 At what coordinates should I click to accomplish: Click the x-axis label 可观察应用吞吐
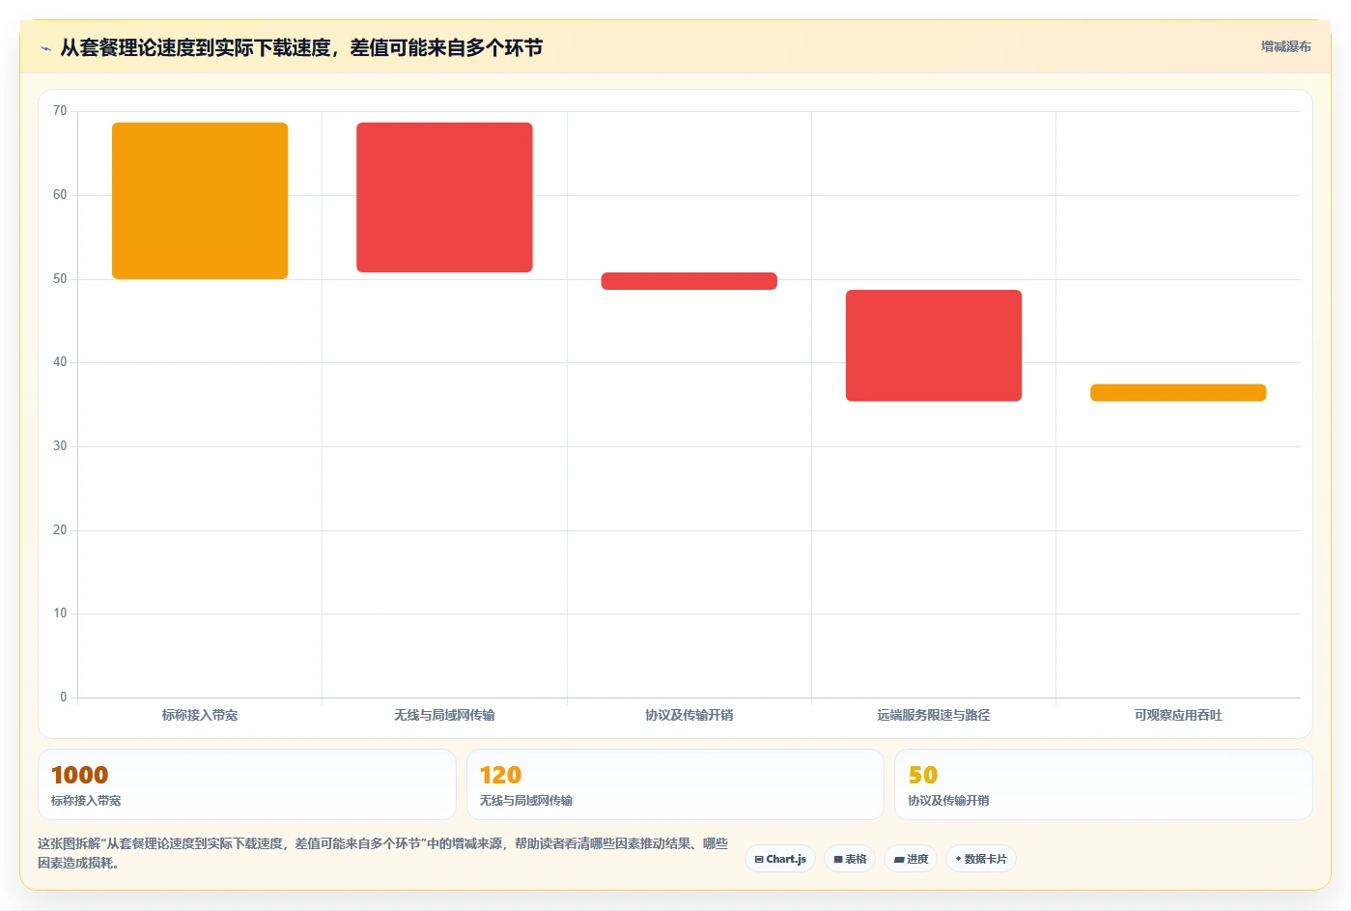pos(1178,715)
